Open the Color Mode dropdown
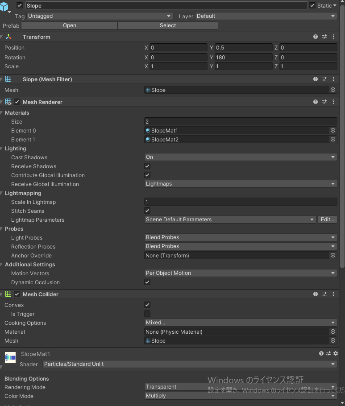 (x=241, y=396)
